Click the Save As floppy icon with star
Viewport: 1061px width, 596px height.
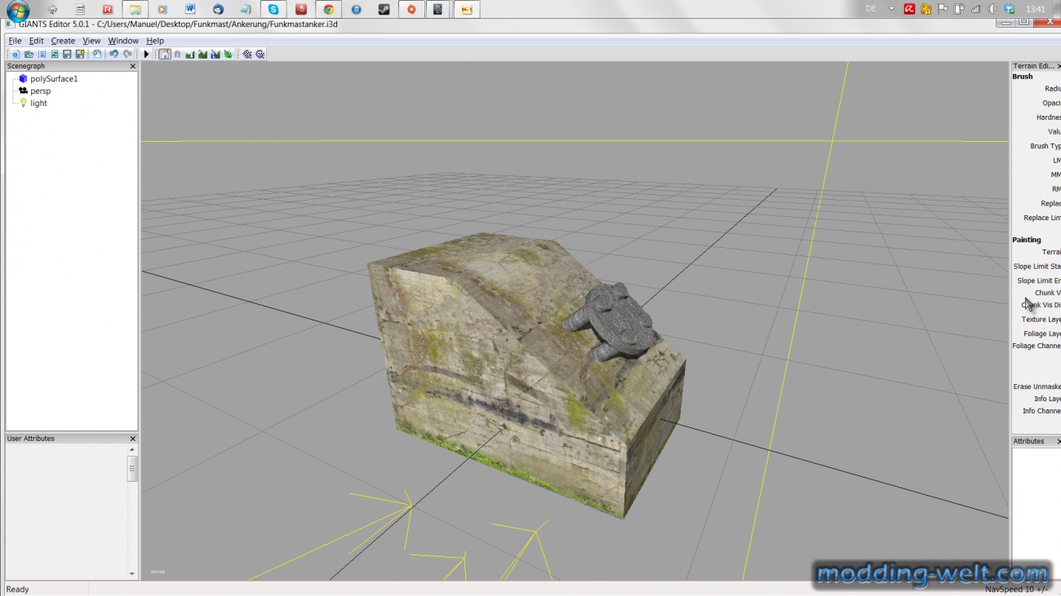click(x=80, y=55)
